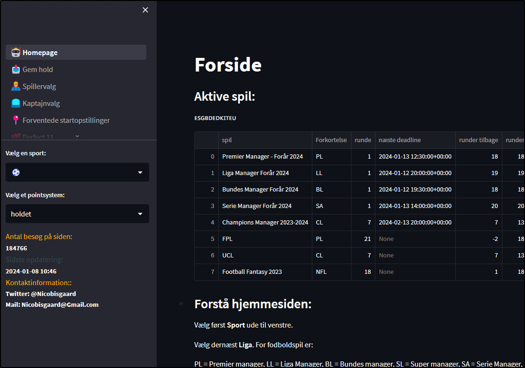This screenshot has width=525, height=368.
Task: Click deadline 2024-02-13 20:00:00+00:00 cell
Action: [x=415, y=222]
